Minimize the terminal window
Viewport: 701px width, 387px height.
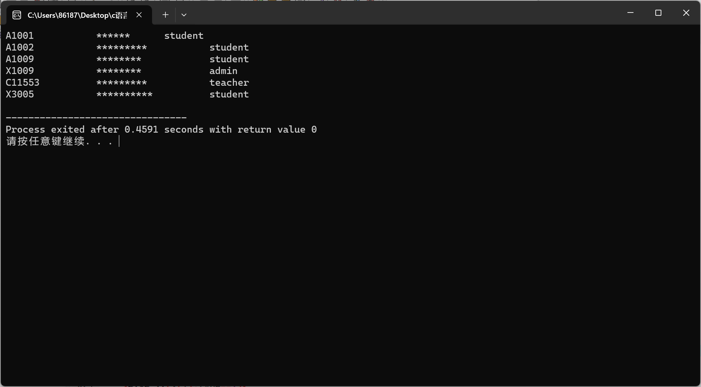coord(630,13)
